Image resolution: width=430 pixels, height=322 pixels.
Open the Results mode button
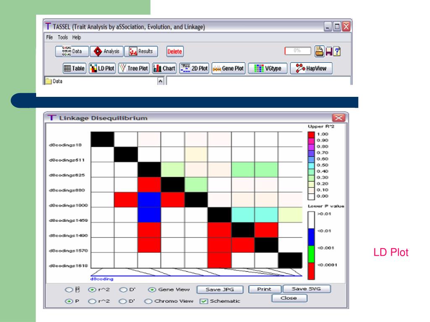coord(141,51)
